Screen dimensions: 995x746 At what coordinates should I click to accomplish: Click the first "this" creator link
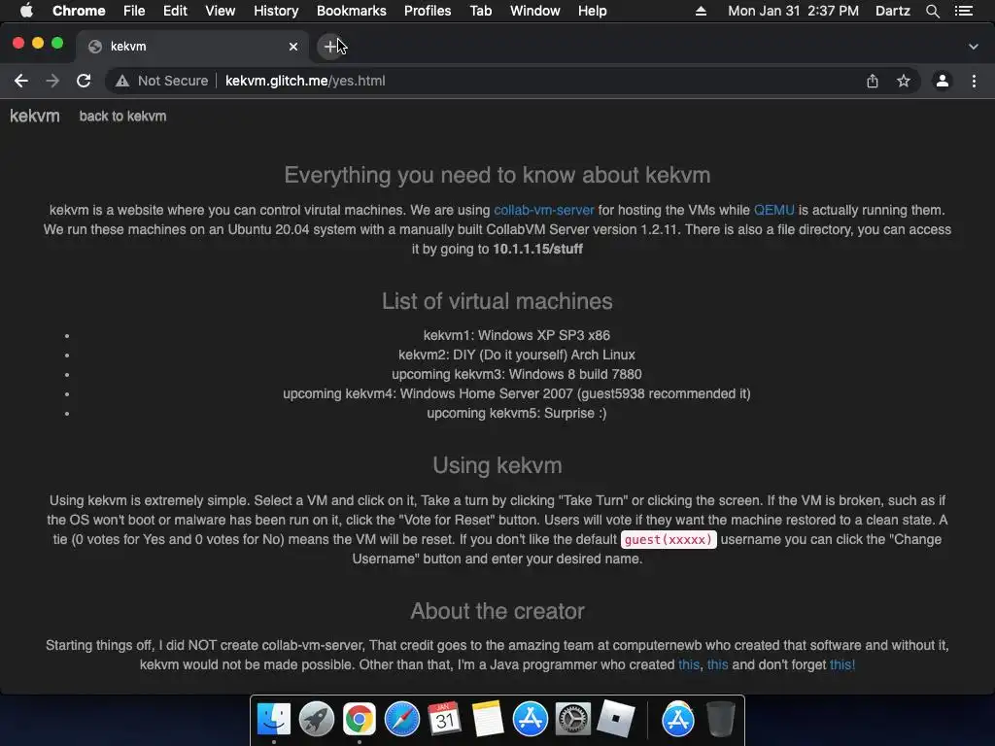click(x=689, y=664)
